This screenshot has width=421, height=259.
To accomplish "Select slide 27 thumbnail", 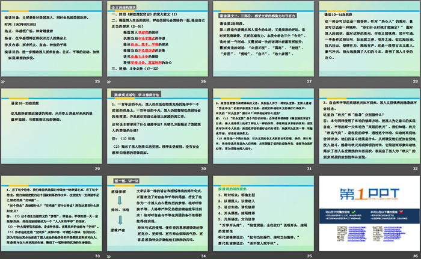I will pos(263,39).
